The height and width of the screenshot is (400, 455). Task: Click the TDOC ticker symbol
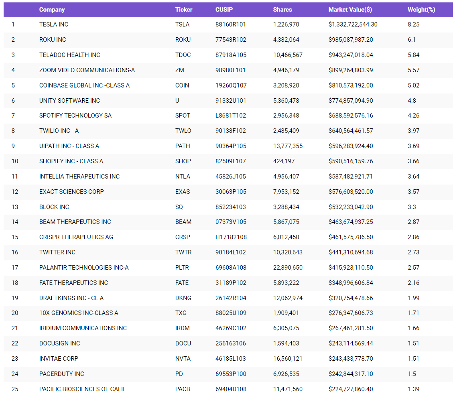point(183,55)
